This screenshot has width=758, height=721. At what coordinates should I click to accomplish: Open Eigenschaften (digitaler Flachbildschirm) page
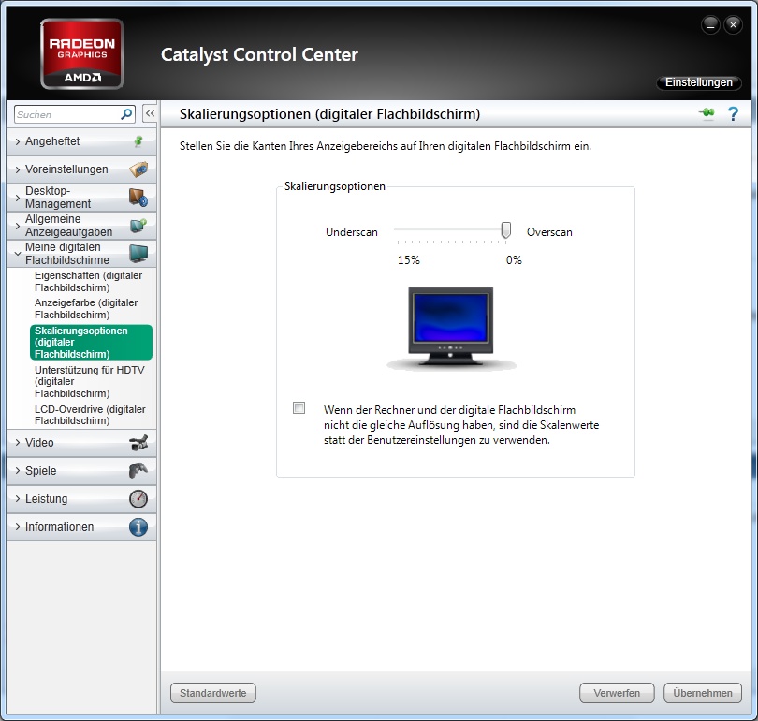[x=89, y=282]
